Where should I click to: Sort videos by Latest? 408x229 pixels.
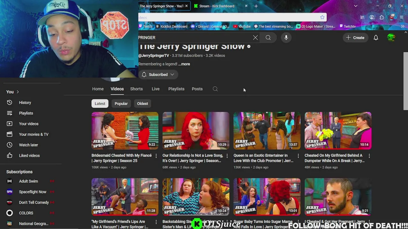pos(100,103)
